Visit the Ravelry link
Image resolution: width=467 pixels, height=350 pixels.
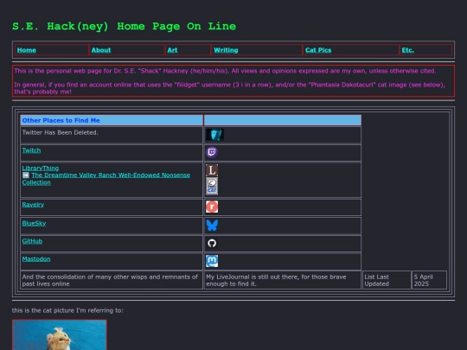point(33,205)
